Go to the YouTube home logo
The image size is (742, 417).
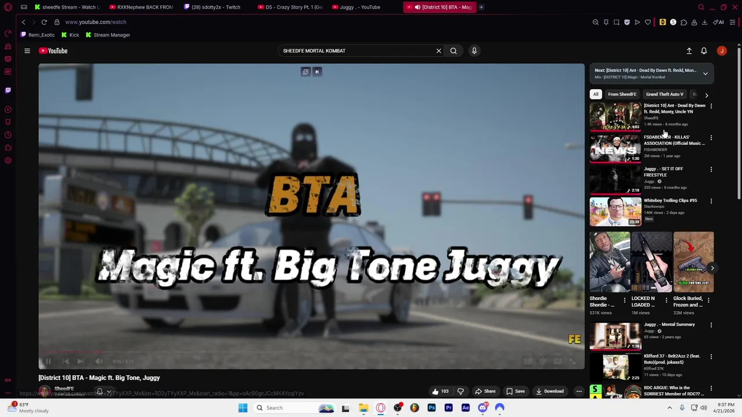pos(53,51)
